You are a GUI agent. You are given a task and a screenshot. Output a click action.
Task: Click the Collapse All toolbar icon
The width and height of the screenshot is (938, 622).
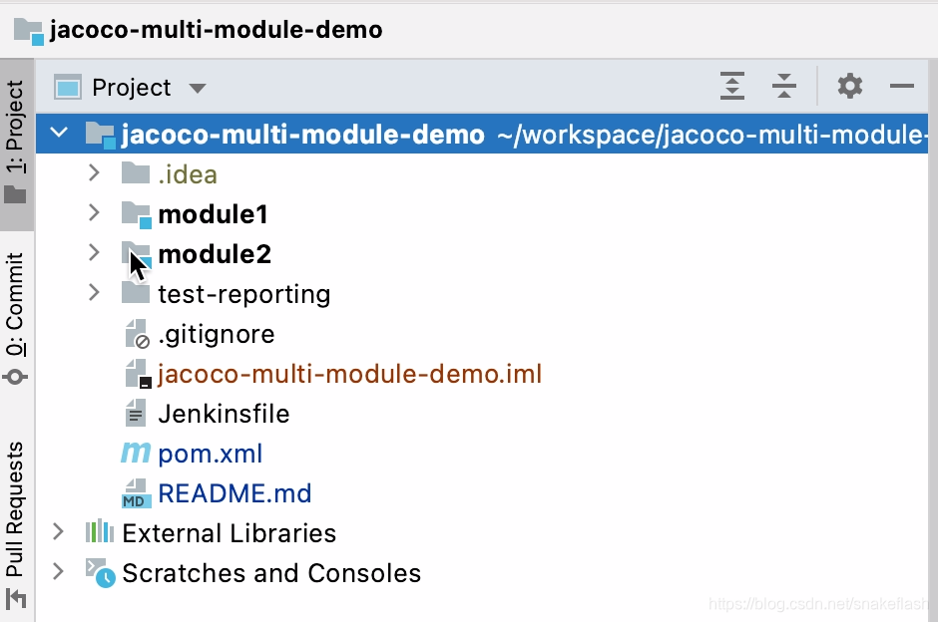[x=783, y=86]
